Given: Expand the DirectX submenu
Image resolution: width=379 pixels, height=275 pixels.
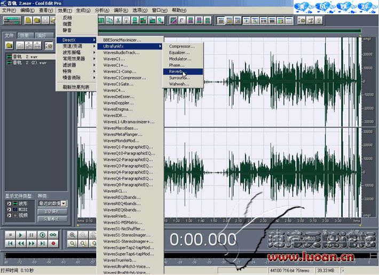Looking at the screenshot, I should point(76,40).
